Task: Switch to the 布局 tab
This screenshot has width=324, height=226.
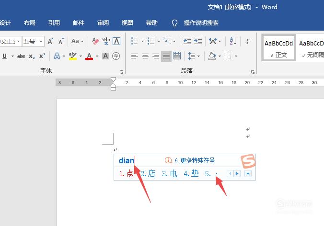Action: click(x=30, y=23)
